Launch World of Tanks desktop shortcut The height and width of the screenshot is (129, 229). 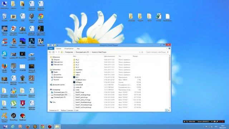click(x=32, y=18)
